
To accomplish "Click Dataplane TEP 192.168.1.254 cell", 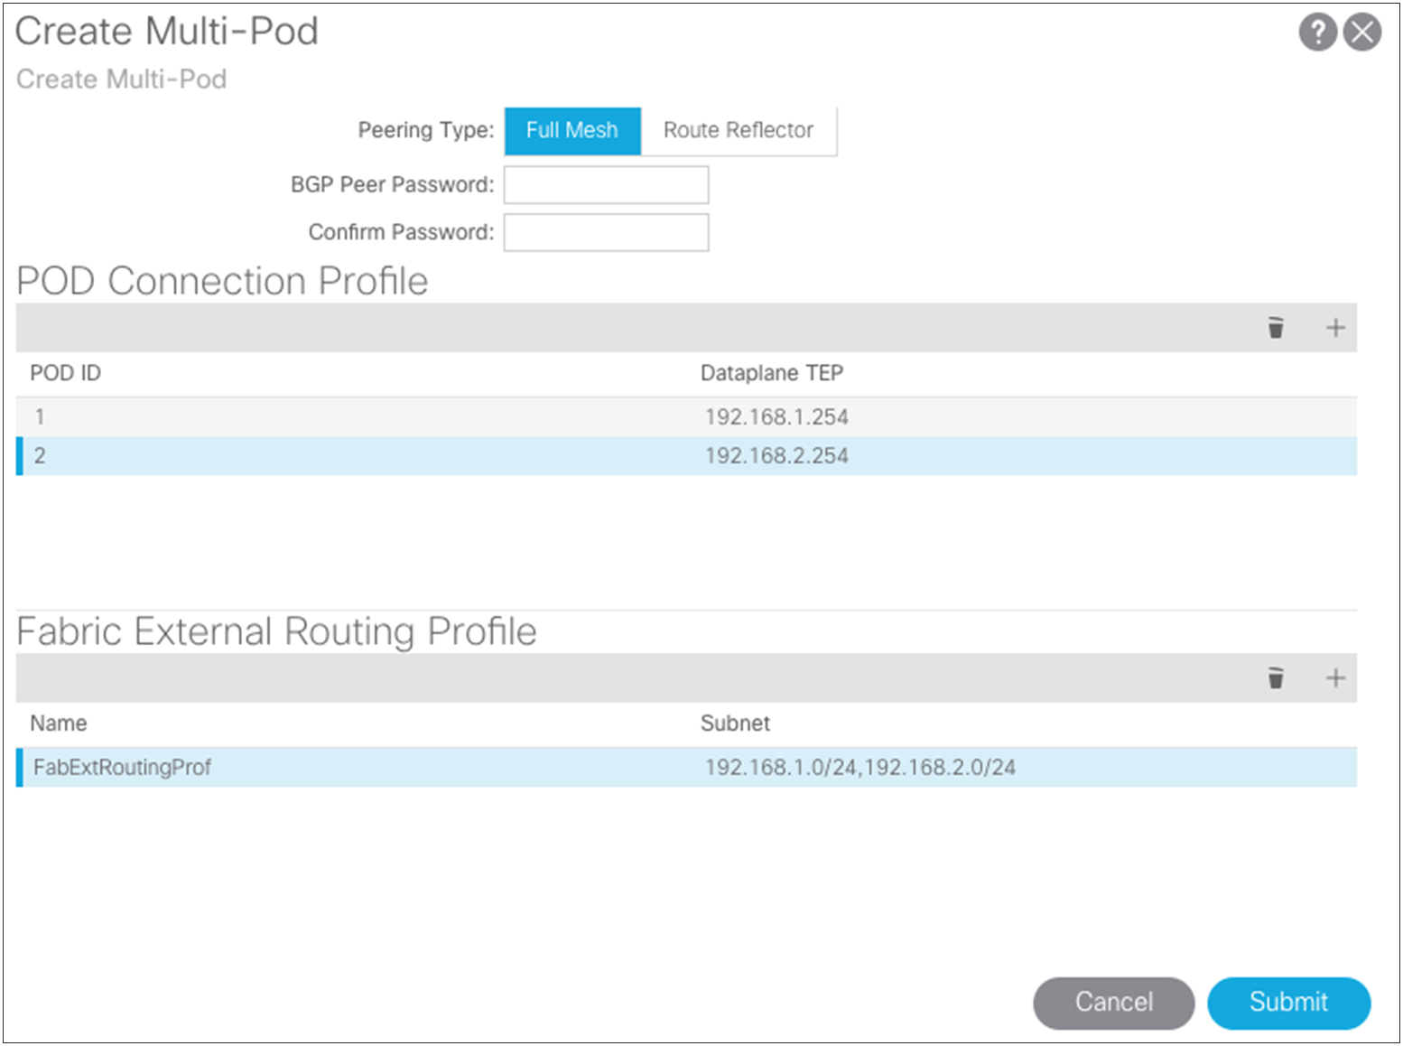I will tap(776, 416).
